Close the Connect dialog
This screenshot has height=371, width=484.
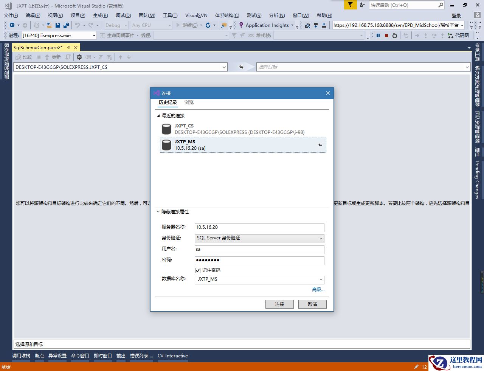coord(328,93)
